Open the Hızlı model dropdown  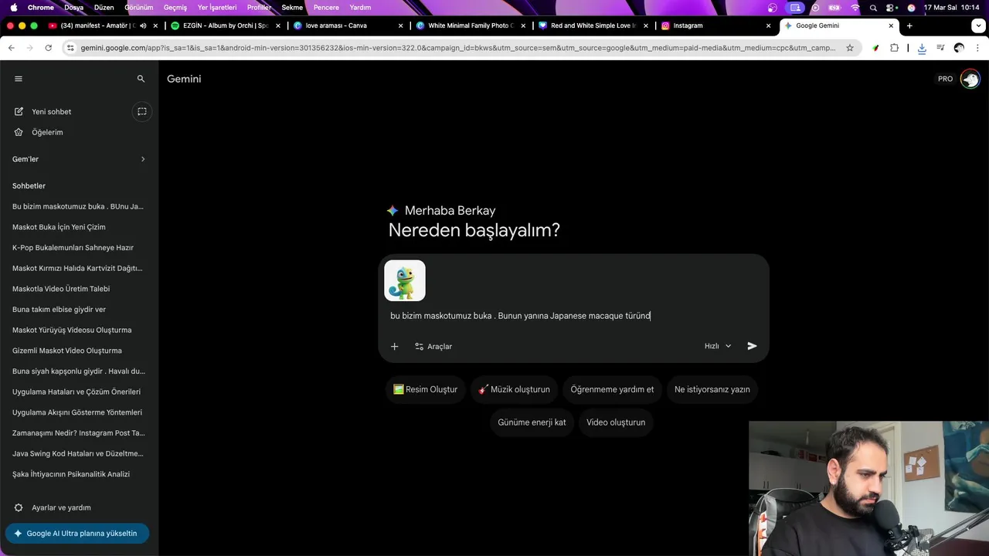[718, 346]
